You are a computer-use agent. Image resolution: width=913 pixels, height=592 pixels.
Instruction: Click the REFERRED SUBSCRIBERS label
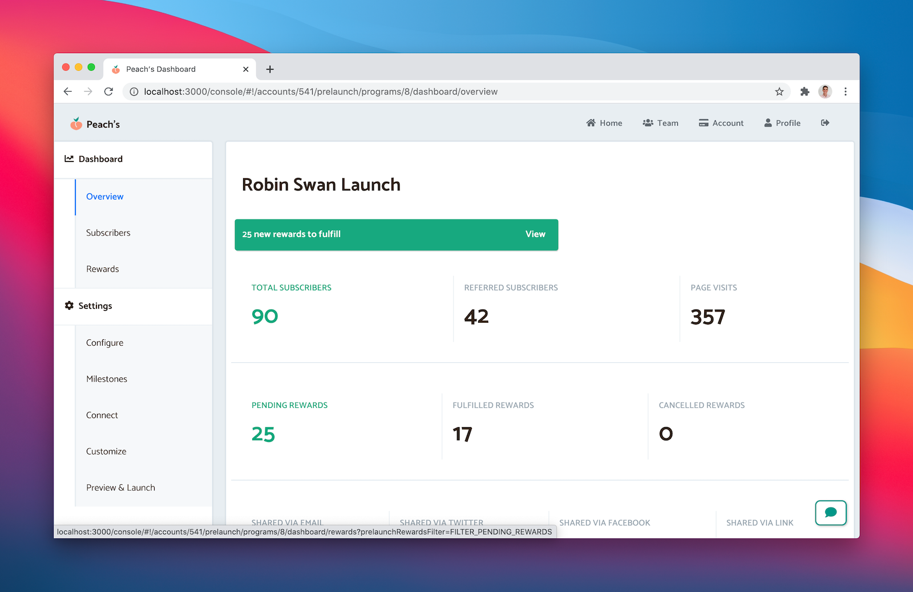click(x=511, y=287)
